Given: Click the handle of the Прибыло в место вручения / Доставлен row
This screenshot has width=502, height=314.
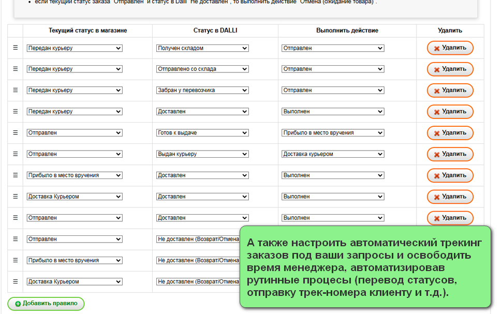Looking at the screenshot, I should point(16,175).
